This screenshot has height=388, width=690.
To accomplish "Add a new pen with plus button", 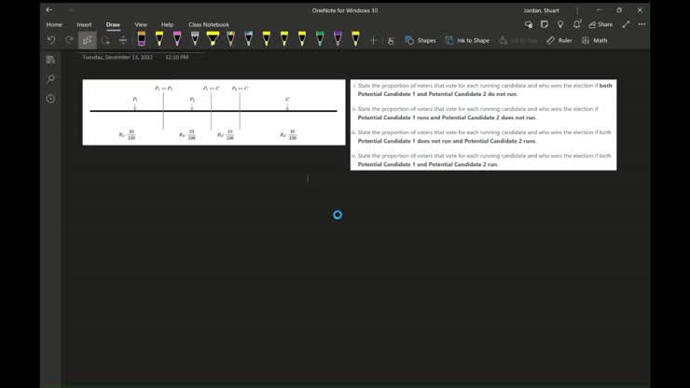I will 374,40.
